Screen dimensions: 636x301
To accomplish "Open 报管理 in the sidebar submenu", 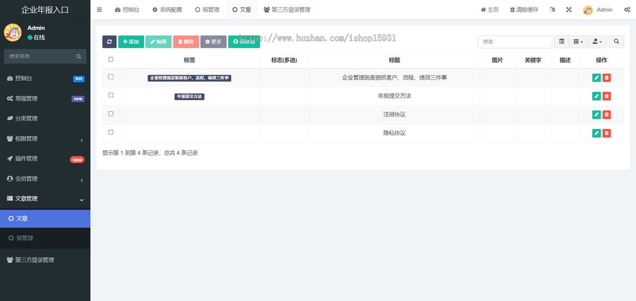I will click(45, 238).
